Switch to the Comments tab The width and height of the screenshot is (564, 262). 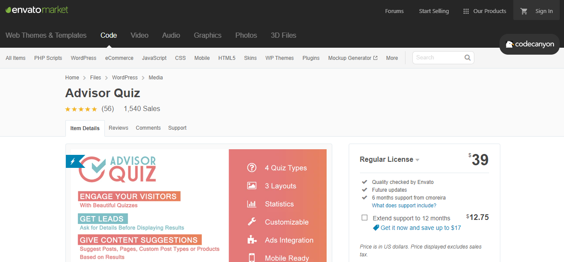point(148,128)
